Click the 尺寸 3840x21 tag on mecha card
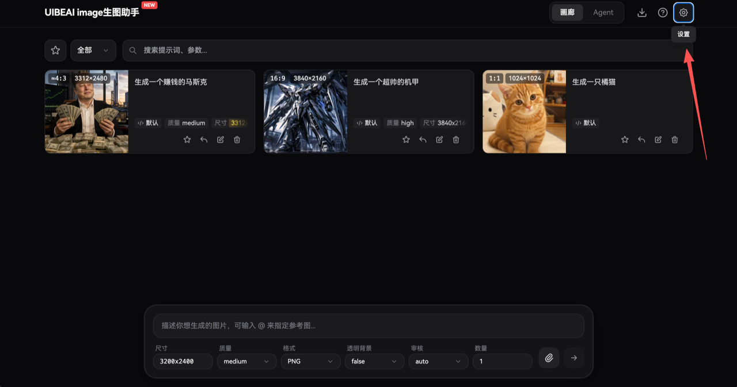 444,123
